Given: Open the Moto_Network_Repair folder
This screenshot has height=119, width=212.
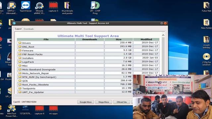Looking at the screenshot, I should coord(35,73).
